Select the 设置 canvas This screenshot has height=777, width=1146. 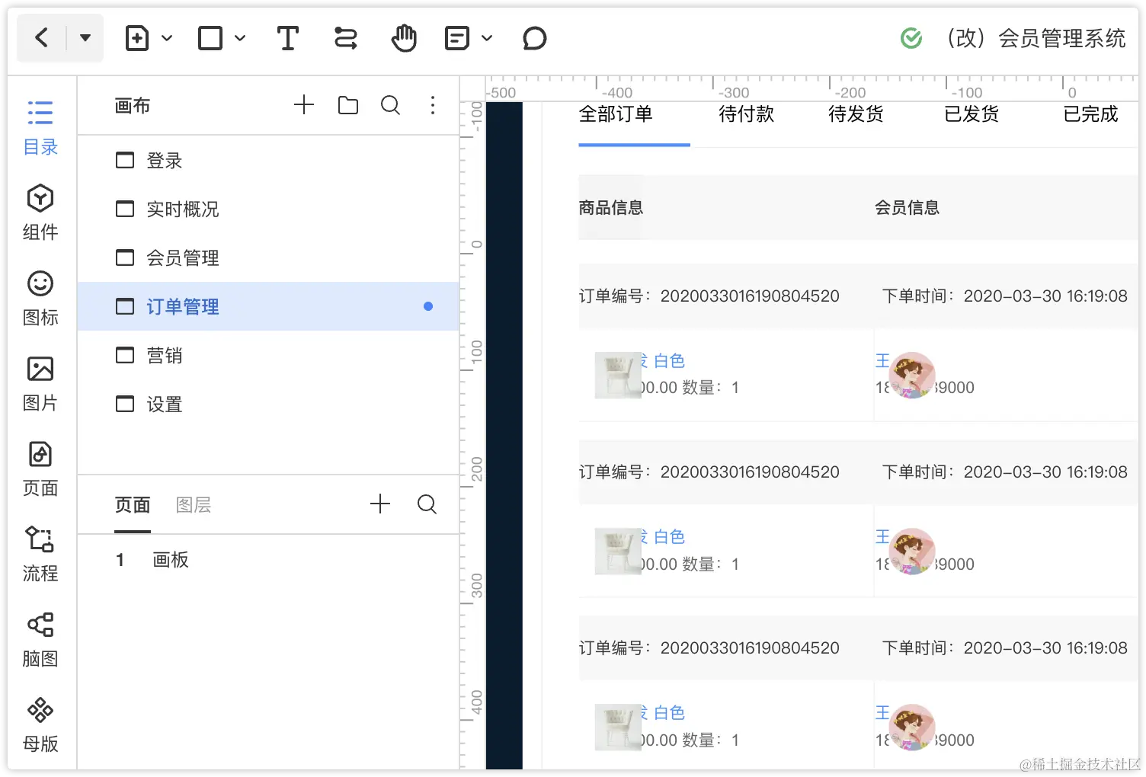(268, 404)
